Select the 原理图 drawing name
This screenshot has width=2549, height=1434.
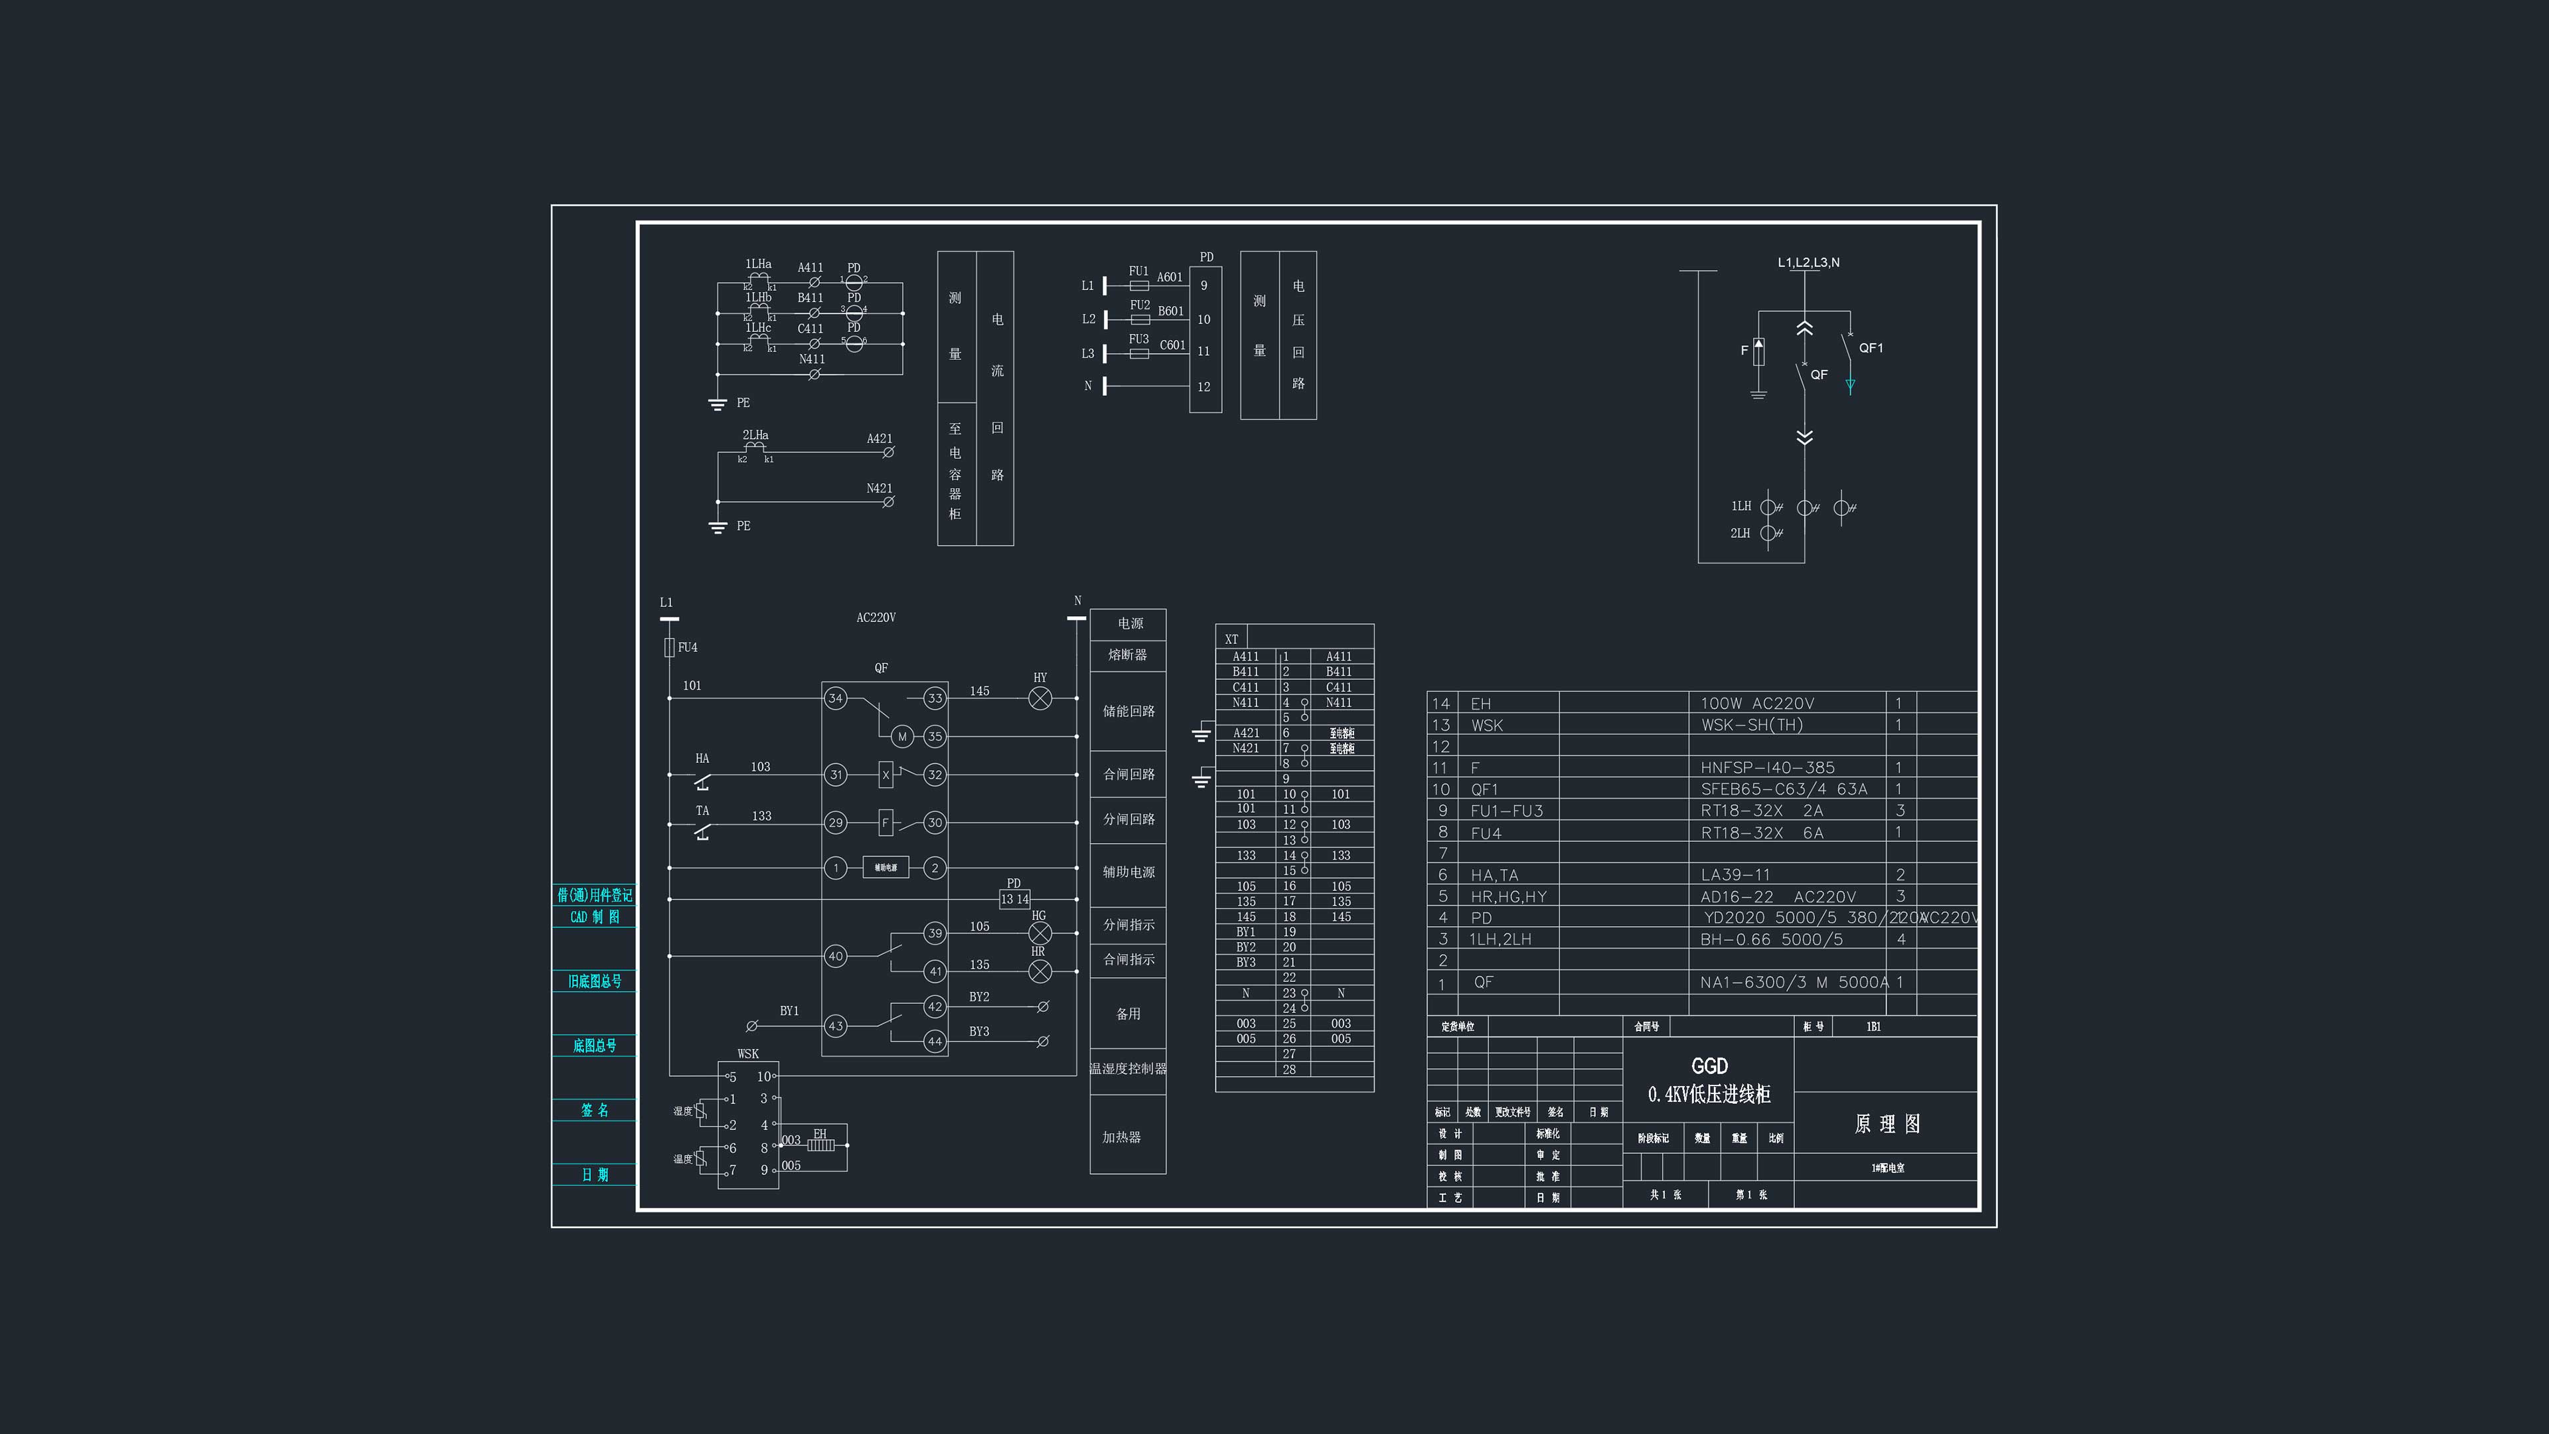(1886, 1124)
